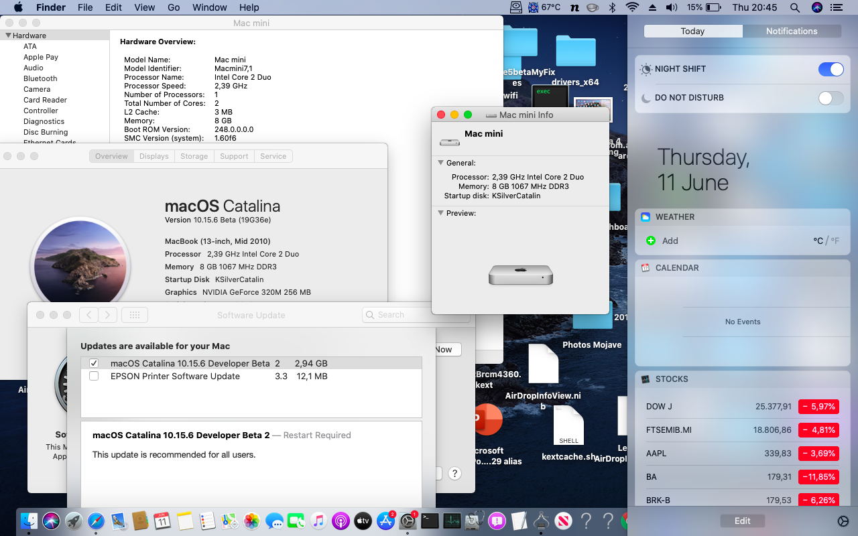Open the Go menu in menu bar
Image resolution: width=858 pixels, height=536 pixels.
click(x=174, y=7)
